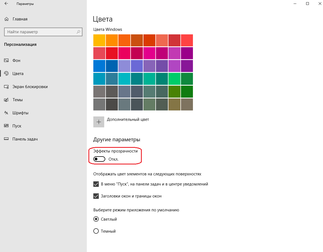The image size is (323, 252).
Task: Pick the olive-khaki swatch in last row
Action: [174, 104]
